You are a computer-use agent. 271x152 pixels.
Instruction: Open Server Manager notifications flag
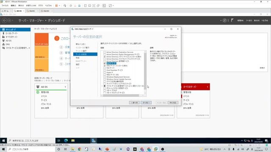232,20
